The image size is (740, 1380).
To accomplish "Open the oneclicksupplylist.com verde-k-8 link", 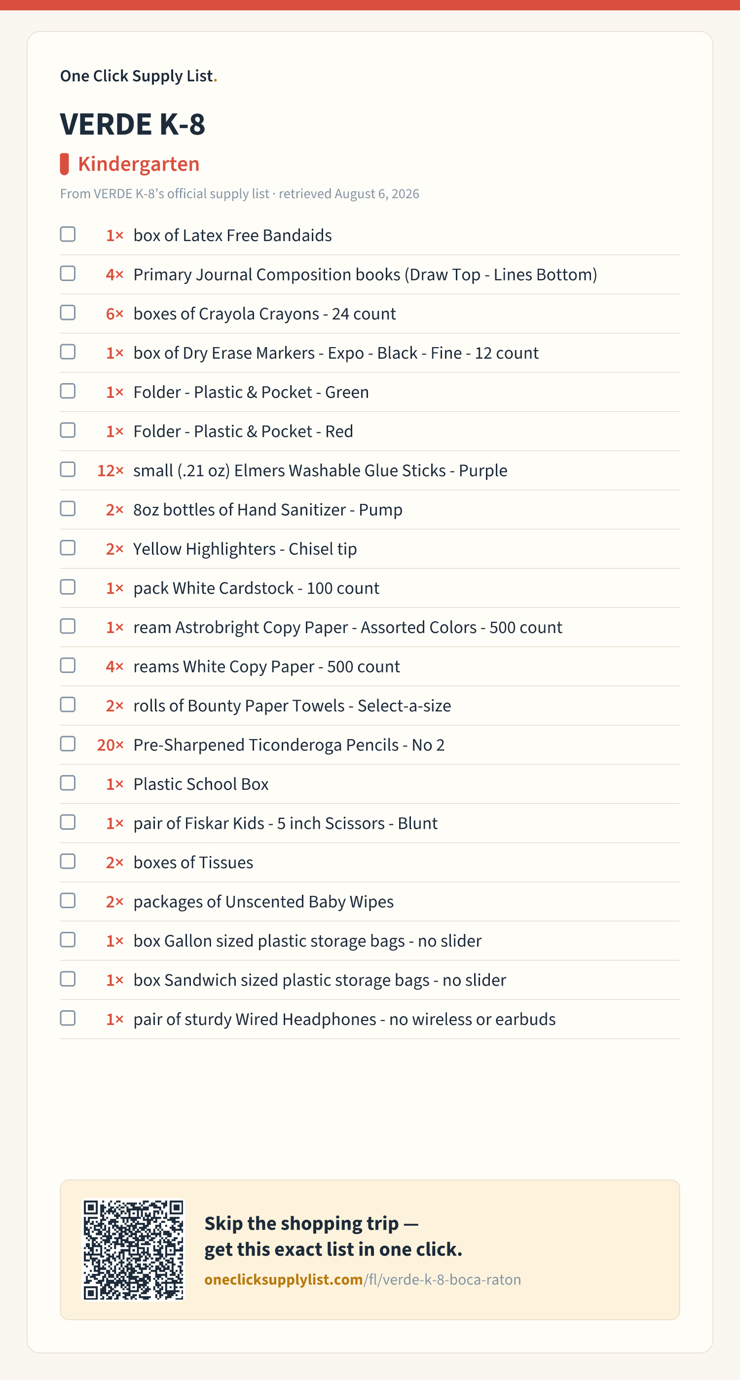I will (363, 1279).
